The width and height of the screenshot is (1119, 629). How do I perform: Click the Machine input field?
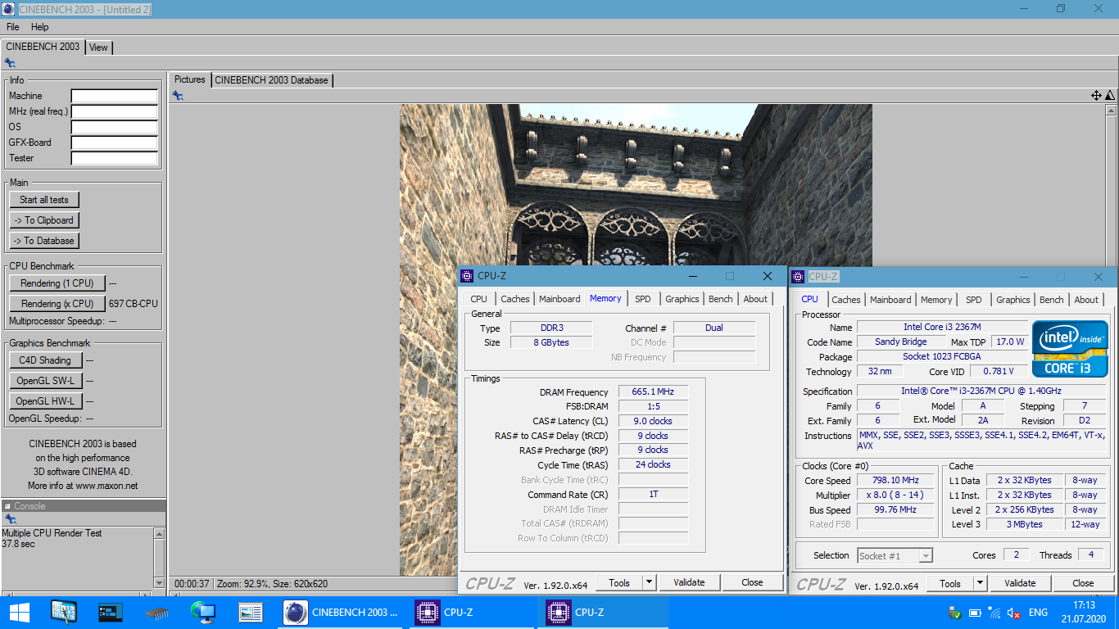(x=114, y=96)
